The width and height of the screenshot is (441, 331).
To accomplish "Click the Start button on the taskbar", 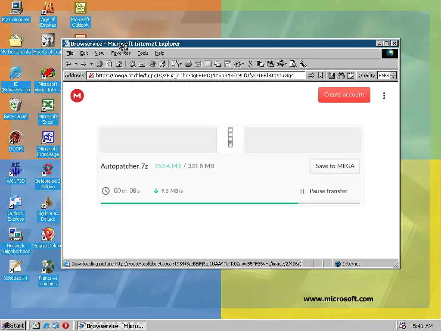I will pyautogui.click(x=13, y=326).
